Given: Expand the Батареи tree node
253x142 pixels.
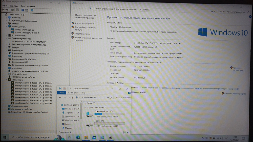Looking at the screenshot, I should click(6, 23).
